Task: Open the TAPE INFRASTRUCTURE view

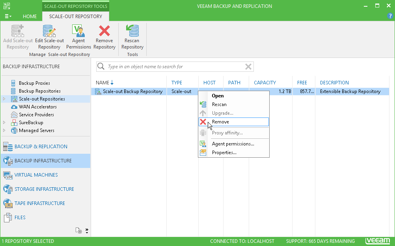Action: pyautogui.click(x=46, y=203)
